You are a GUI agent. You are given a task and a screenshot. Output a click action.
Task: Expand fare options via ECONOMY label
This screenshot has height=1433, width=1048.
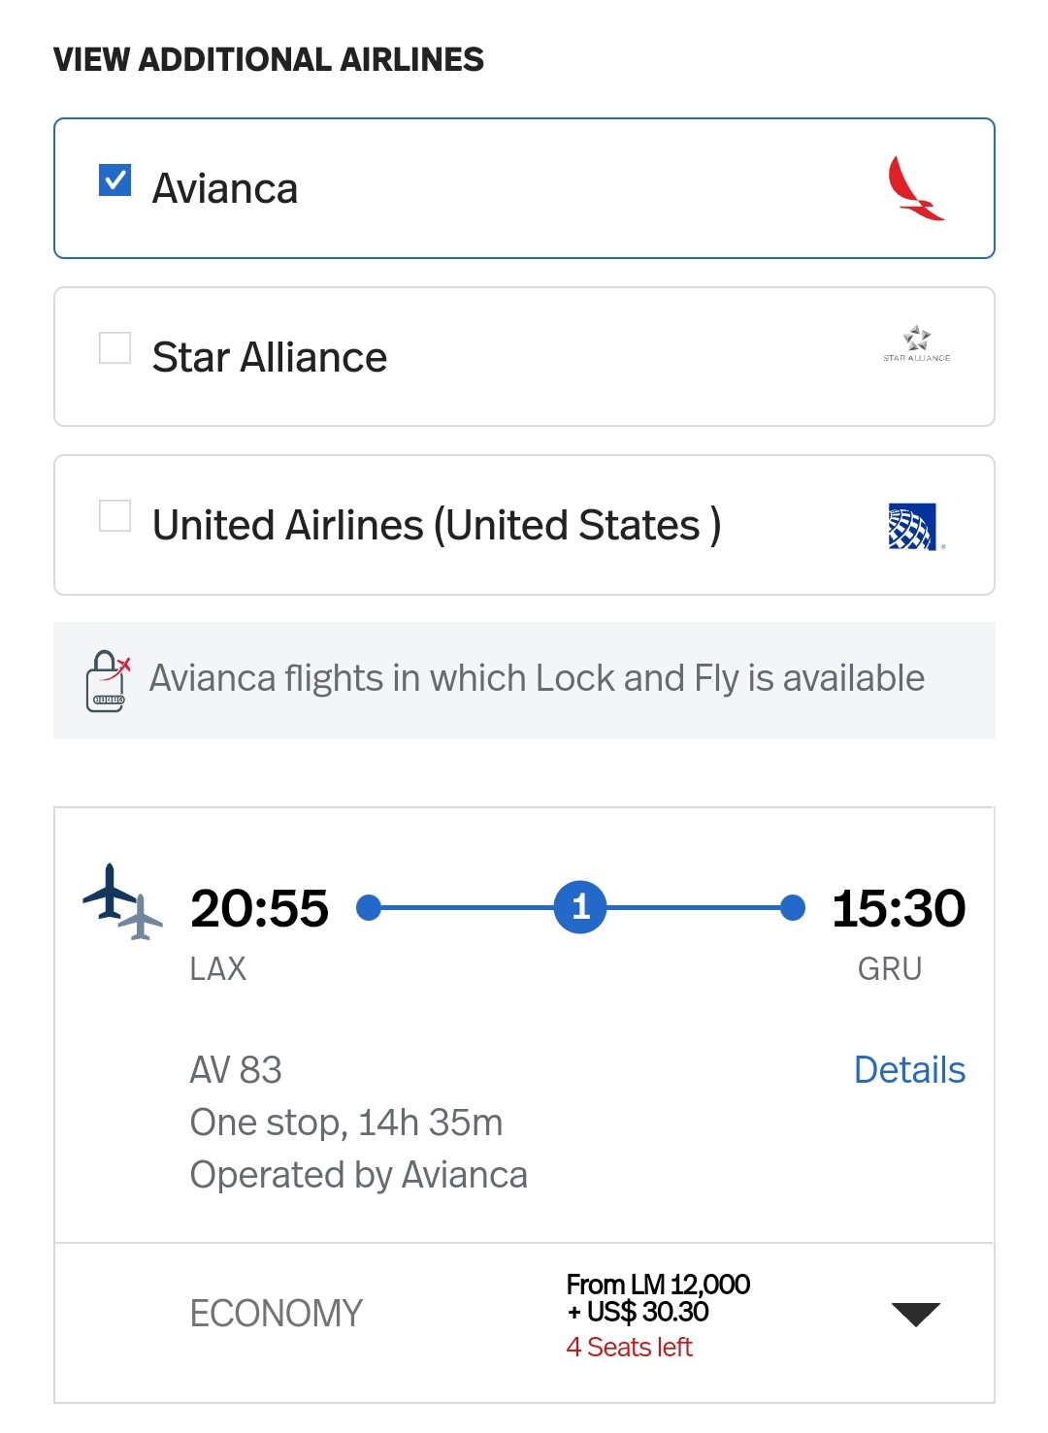coord(276,1314)
